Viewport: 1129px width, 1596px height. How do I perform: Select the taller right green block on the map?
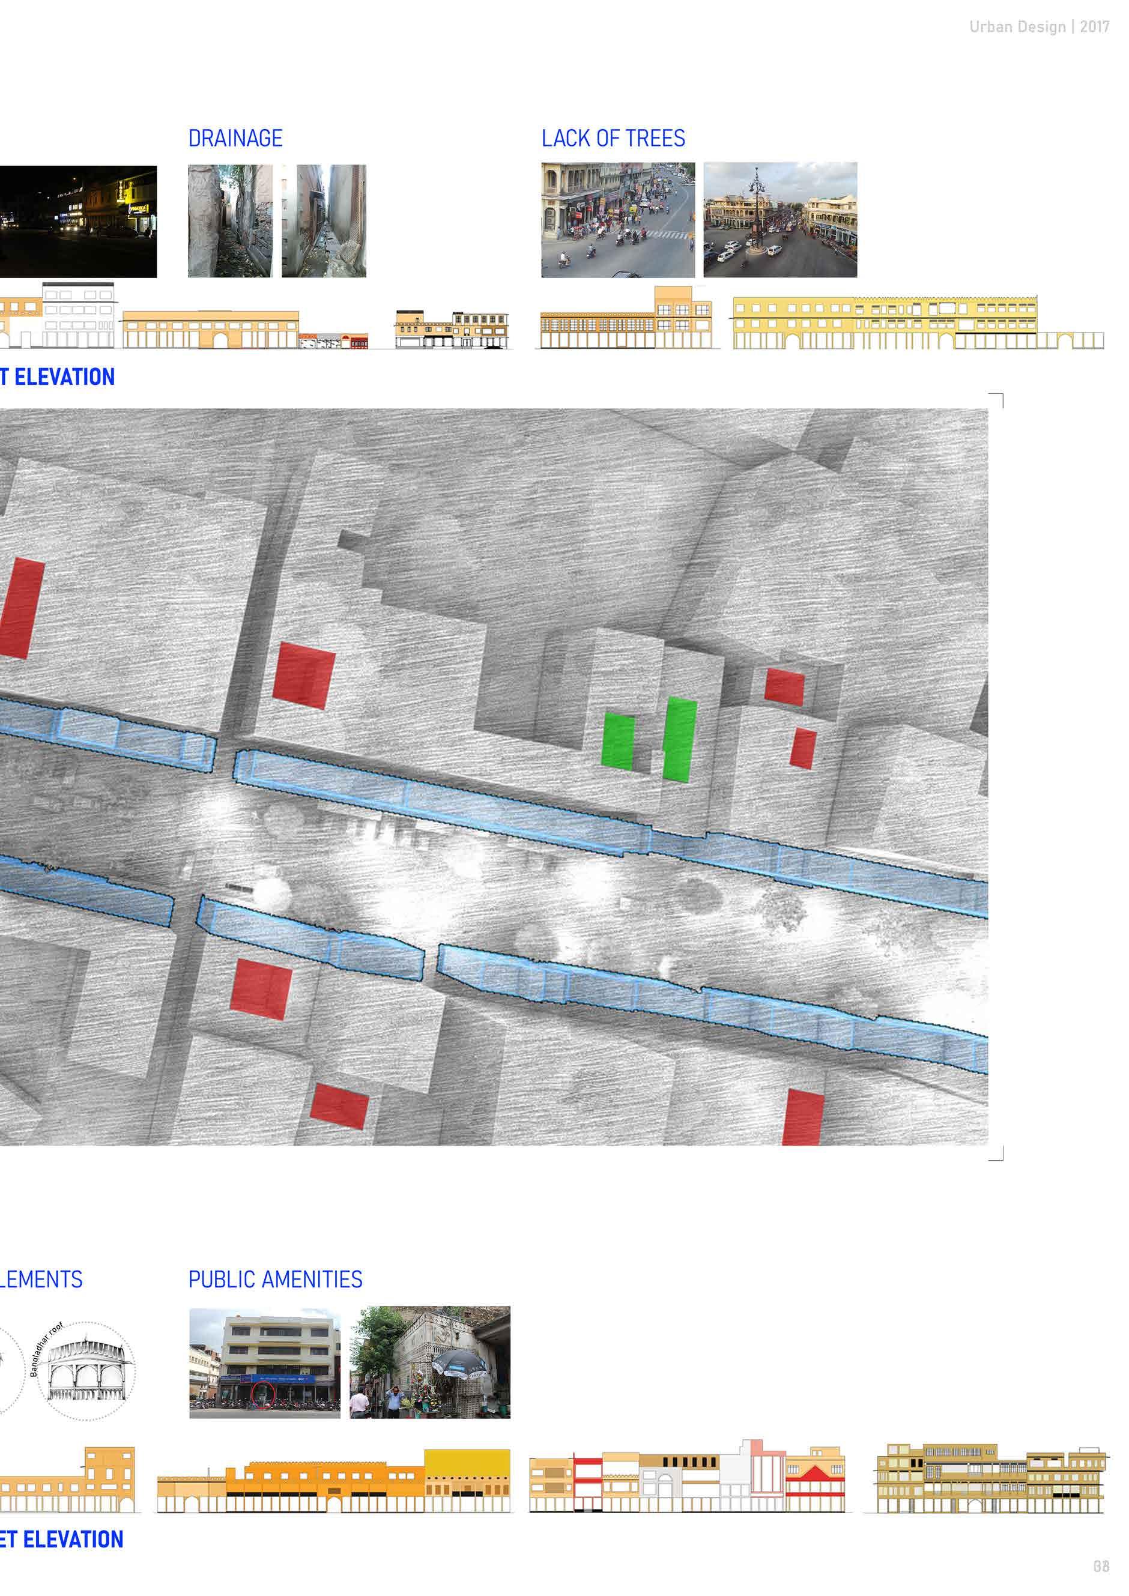680,739
